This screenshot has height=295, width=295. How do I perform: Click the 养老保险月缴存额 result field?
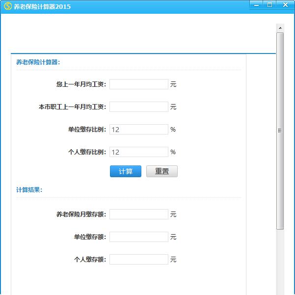[x=139, y=215]
